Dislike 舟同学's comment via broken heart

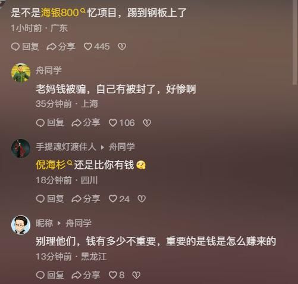click(x=147, y=123)
